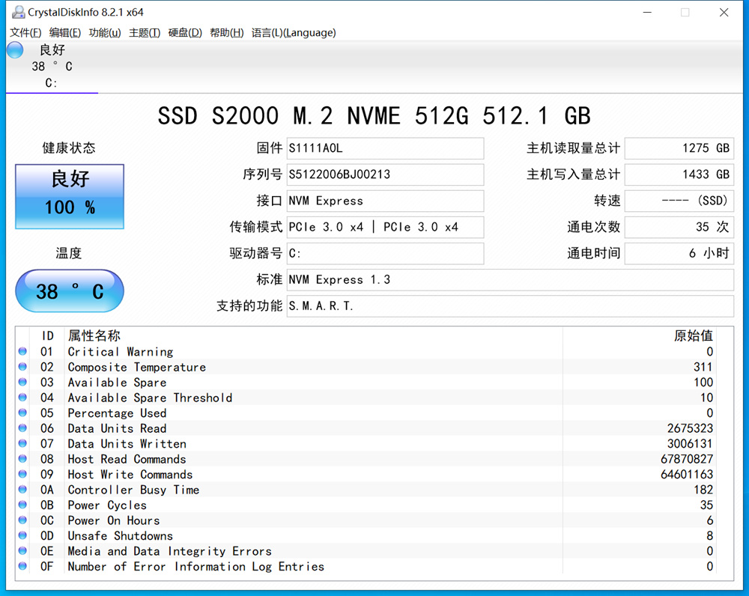
Task: Click the ID column header
Action: (x=47, y=335)
